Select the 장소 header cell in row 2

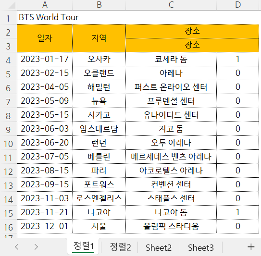192,31
